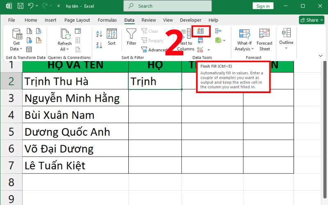Click the Flash Fill icon
Viewport: 328px width, 205px height.
[x=200, y=31]
